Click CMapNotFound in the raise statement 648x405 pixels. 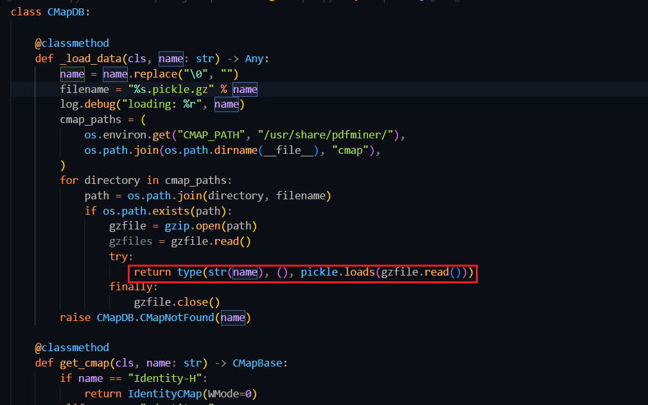point(182,317)
